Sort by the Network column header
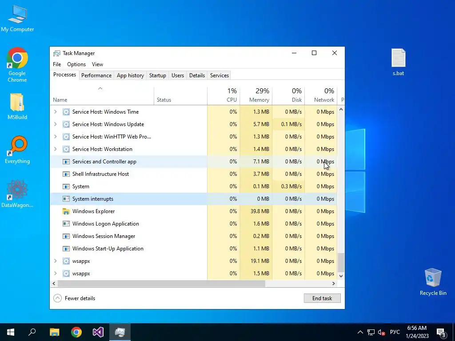The width and height of the screenshot is (455, 341). (321, 96)
